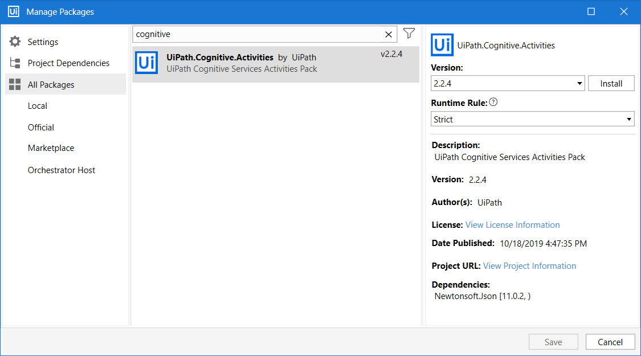Screen dimensions: 641x356
Task: Open View License Information
Action: point(512,224)
